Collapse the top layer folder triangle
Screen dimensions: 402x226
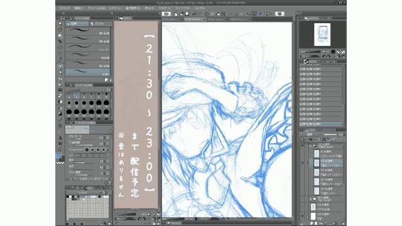pos(310,146)
